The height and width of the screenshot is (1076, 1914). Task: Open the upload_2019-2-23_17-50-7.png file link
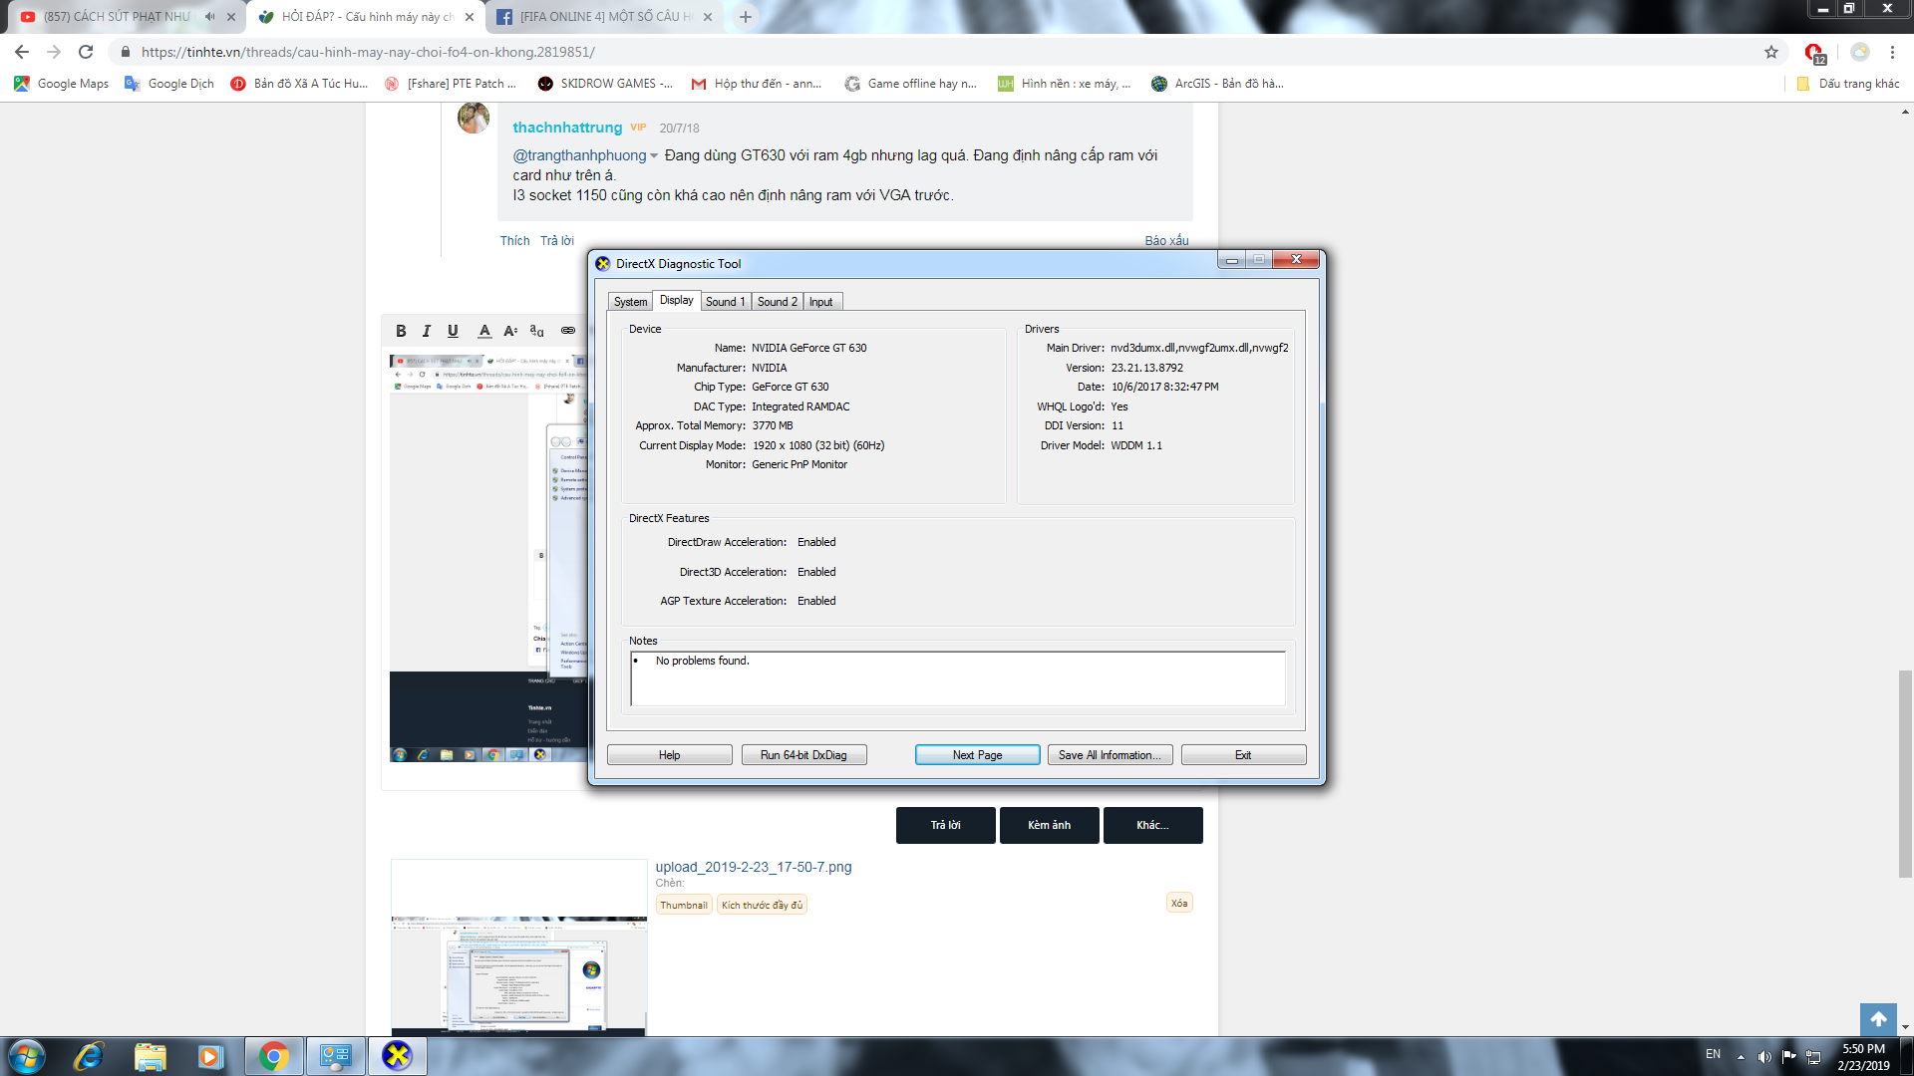click(x=754, y=867)
